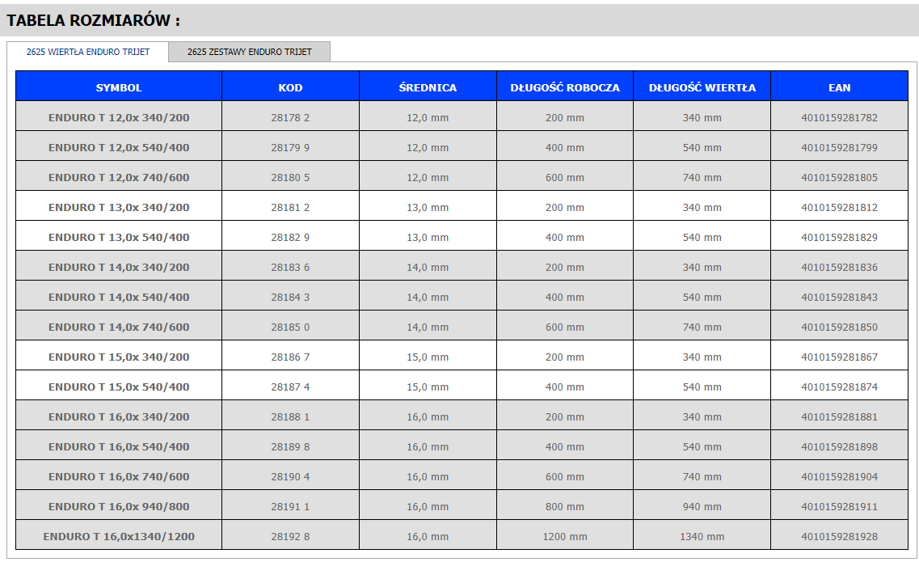Select row ENDURO T 14,0x 340/200

pos(462,267)
